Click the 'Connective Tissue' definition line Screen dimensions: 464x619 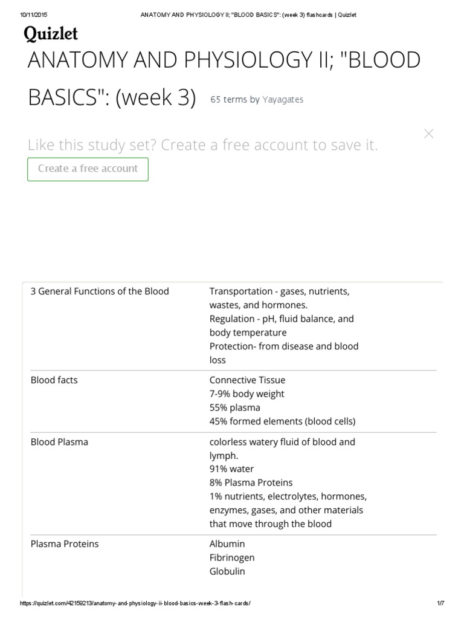coord(247,380)
